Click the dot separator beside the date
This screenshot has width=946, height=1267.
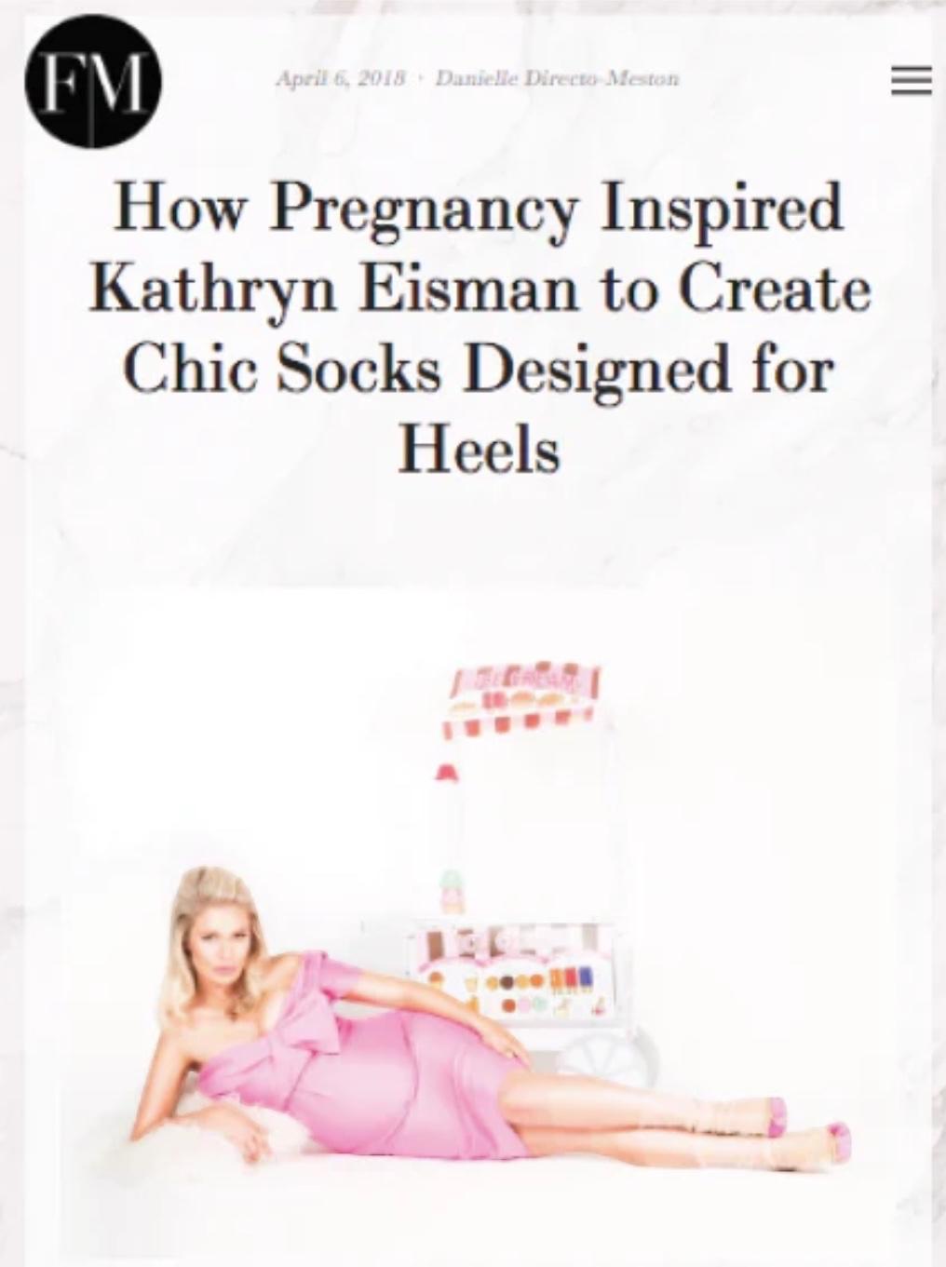[x=421, y=79]
